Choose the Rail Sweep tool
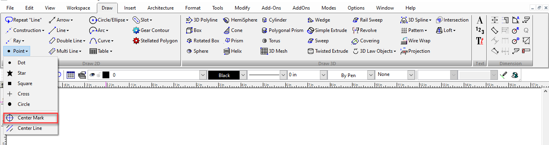The width and height of the screenshot is (549, 145). (x=367, y=20)
